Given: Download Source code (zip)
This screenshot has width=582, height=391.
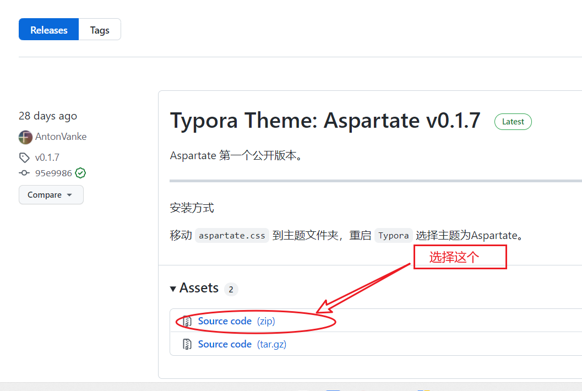Looking at the screenshot, I should 236,321.
